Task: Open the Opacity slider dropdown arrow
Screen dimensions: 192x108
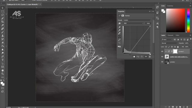Action: (190, 43)
